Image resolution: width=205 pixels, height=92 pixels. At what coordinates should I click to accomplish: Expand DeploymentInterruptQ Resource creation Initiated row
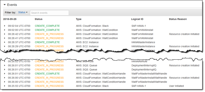(x=5, y=65)
